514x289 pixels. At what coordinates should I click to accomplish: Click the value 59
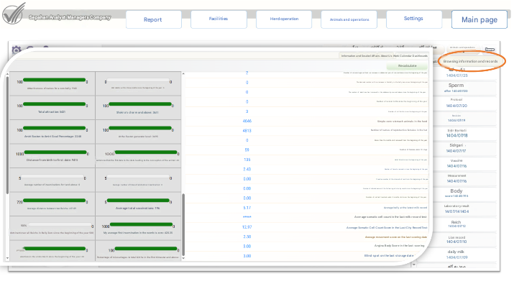(x=247, y=150)
